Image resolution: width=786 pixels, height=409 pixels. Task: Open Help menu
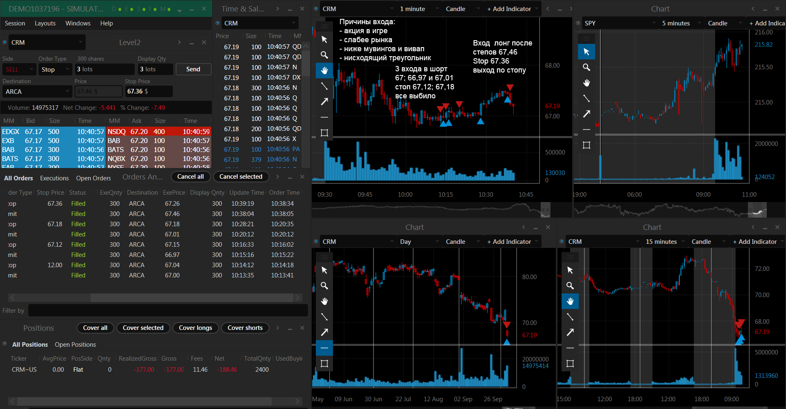coord(106,23)
